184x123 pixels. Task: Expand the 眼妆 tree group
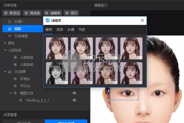(x=5, y=43)
